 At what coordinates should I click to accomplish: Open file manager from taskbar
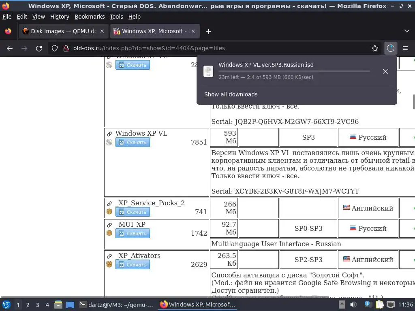[58, 305]
